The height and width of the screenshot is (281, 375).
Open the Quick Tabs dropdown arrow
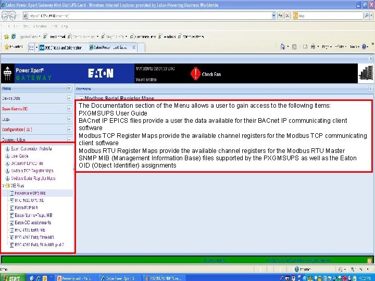pos(36,47)
